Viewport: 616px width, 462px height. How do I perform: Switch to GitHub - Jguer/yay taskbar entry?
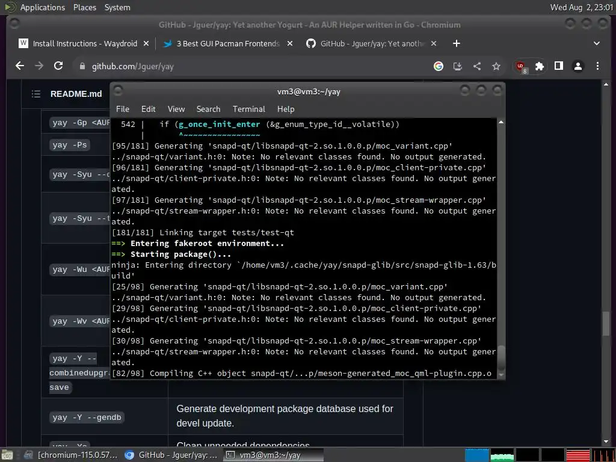click(171, 455)
